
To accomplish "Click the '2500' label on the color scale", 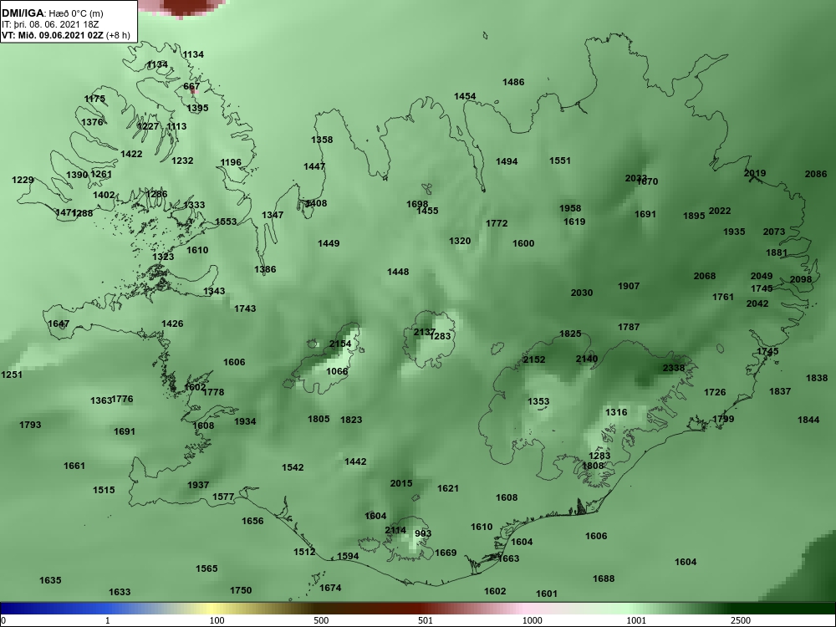I will (x=741, y=620).
